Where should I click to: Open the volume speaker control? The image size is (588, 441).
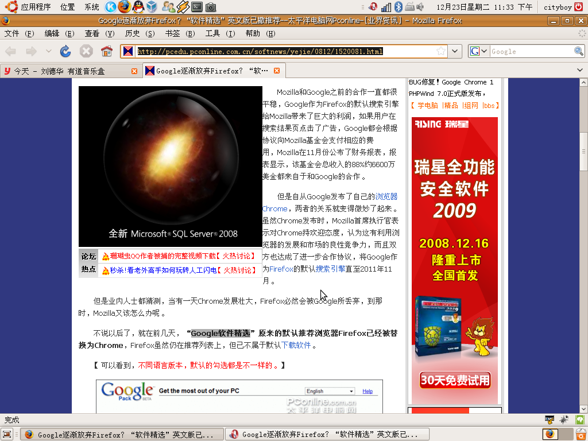420,7
